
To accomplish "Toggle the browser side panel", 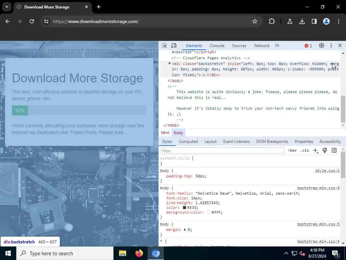I will [314, 21].
